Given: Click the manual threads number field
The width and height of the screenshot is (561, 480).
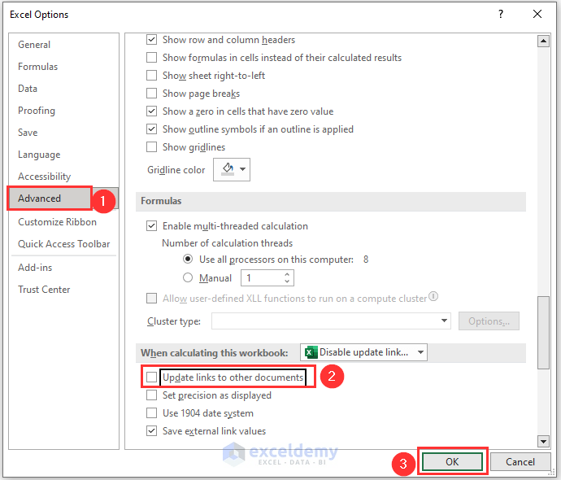Looking at the screenshot, I should [x=267, y=277].
